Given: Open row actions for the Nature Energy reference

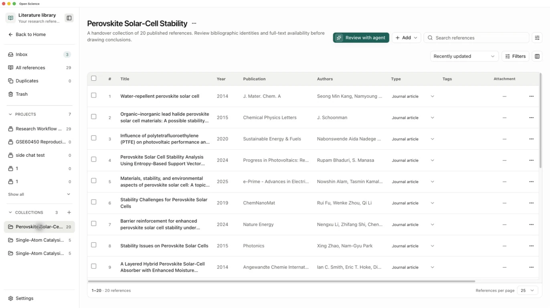Looking at the screenshot, I should click(532, 225).
